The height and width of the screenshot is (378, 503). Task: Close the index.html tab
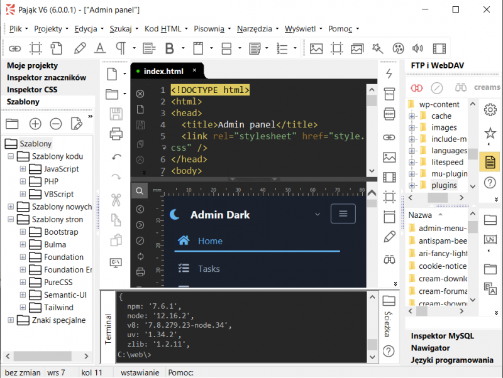click(x=194, y=70)
